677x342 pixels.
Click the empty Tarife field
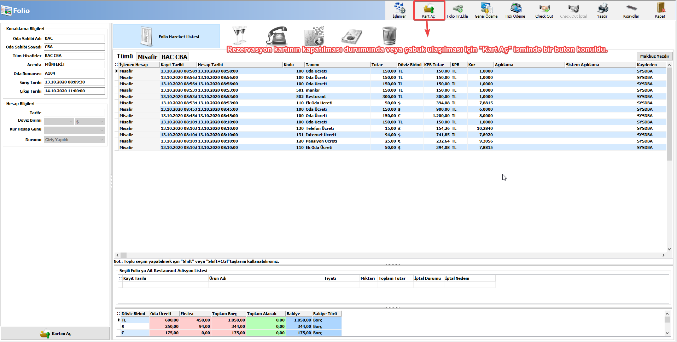pyautogui.click(x=74, y=113)
